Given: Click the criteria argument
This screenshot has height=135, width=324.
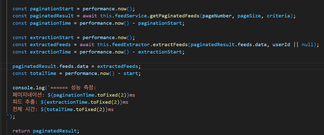Looking at the screenshot, I should pyautogui.click(x=278, y=16).
